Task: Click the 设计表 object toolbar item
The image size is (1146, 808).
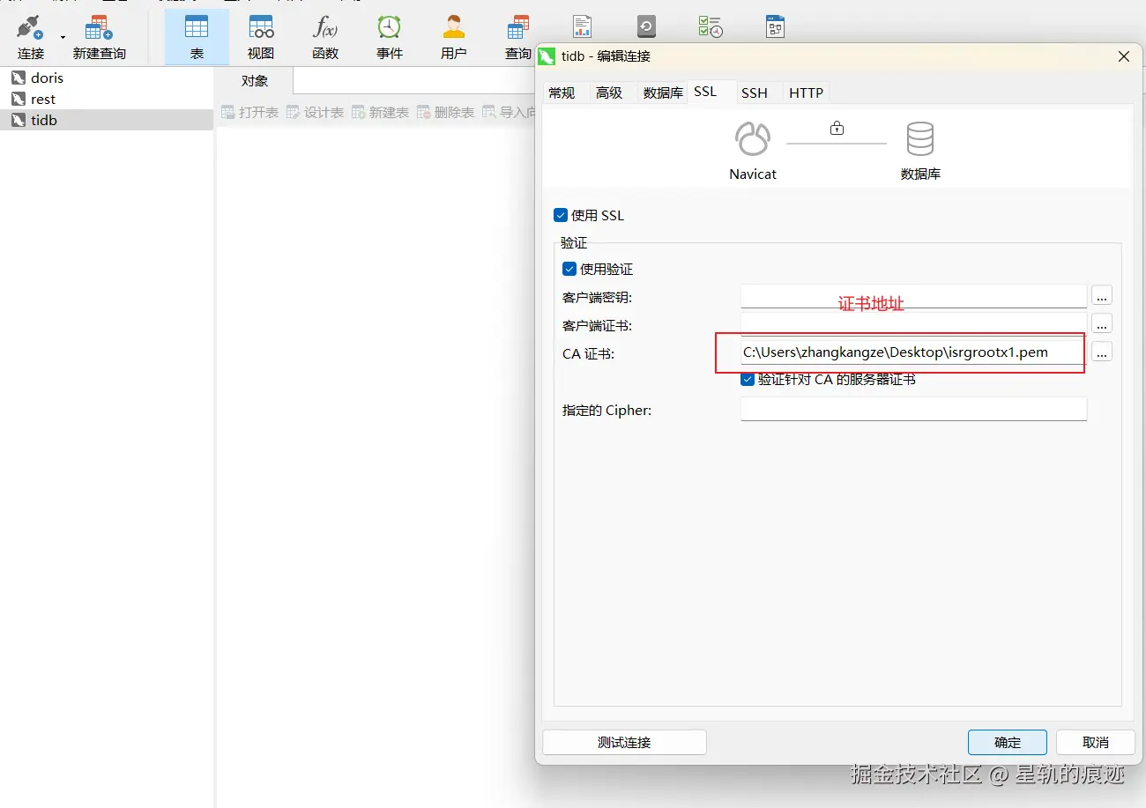Action: tap(315, 113)
